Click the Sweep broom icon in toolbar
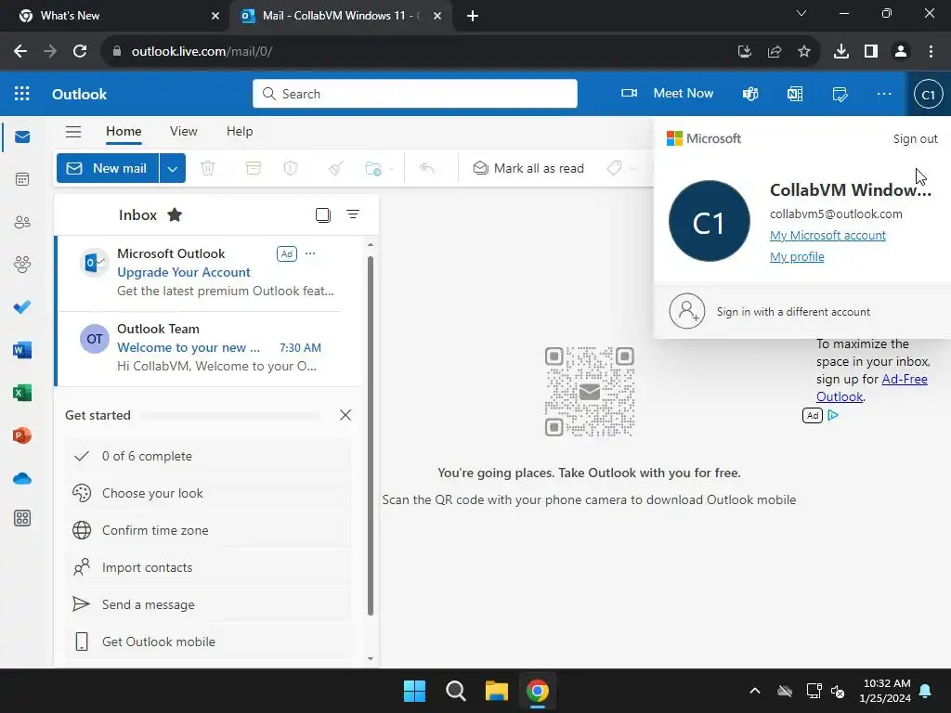 (336, 168)
